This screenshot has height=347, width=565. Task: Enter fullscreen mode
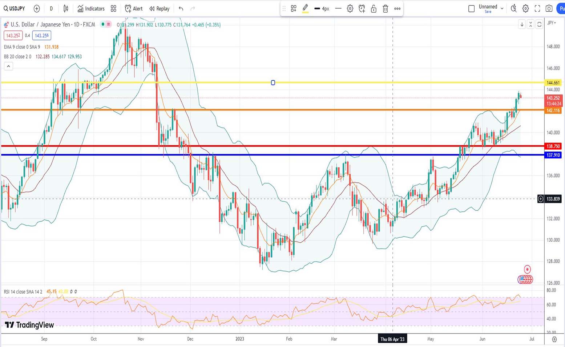pos(537,8)
